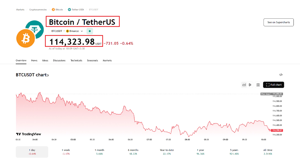Select the 1 day time range
Image resolution: width=300 pixels, height=168 pixels.
[x=32, y=152]
